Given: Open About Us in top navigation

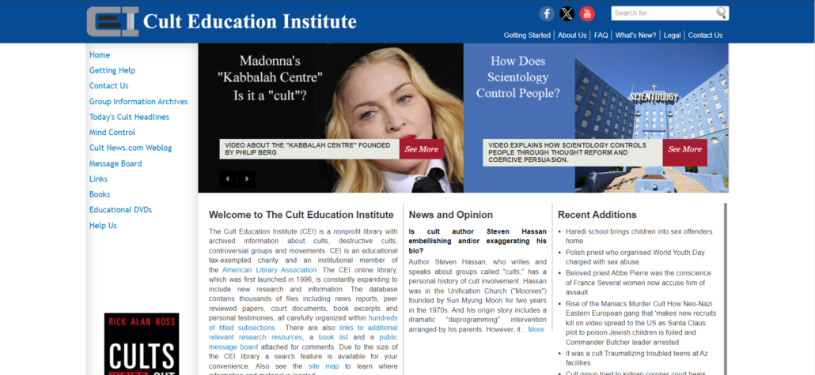Looking at the screenshot, I should pos(572,36).
